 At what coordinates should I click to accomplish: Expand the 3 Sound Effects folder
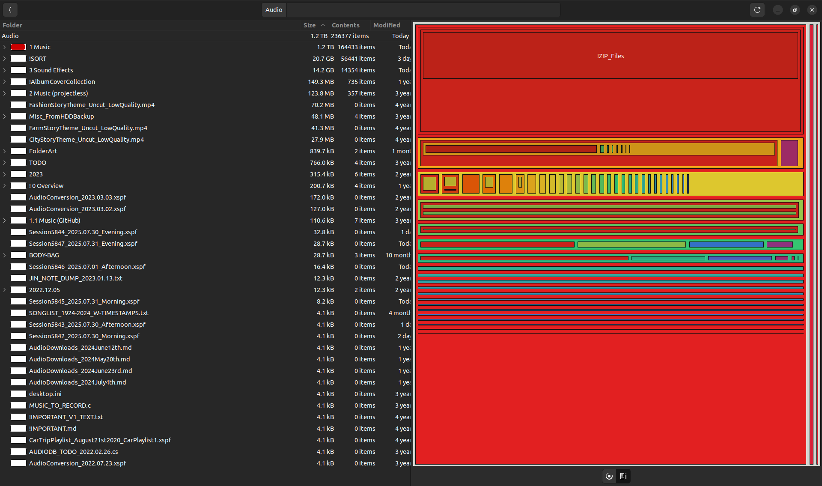click(x=5, y=70)
